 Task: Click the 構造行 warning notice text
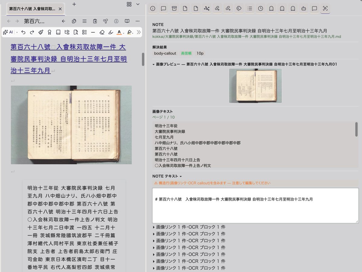[x=212, y=183]
